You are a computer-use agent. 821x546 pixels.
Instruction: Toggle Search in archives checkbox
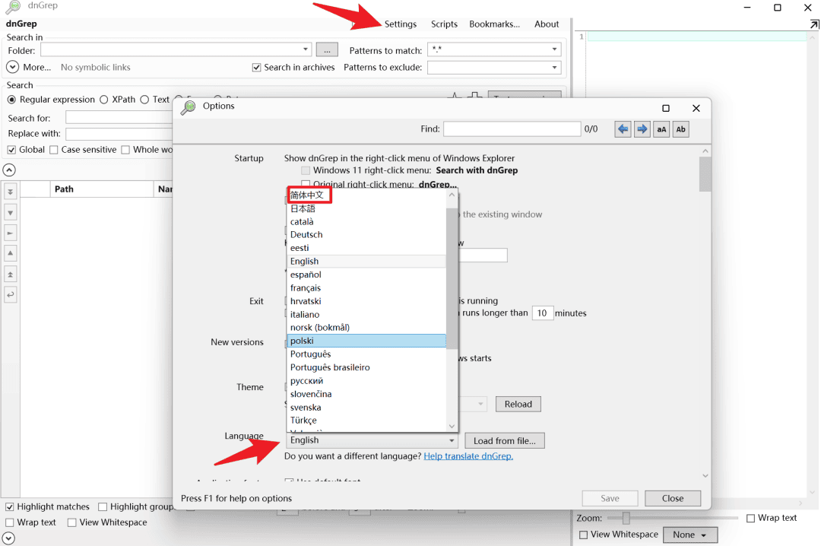(x=257, y=68)
